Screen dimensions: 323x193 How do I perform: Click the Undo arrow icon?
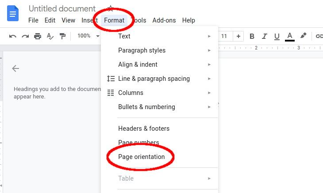13,36
